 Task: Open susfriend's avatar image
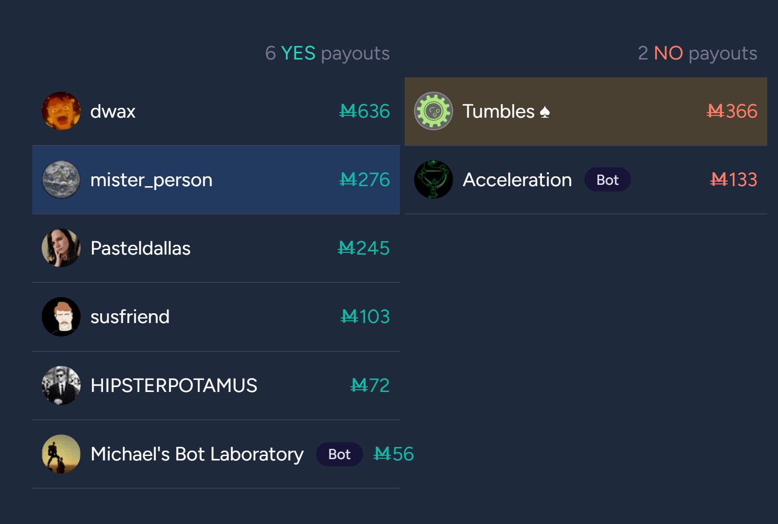click(61, 317)
